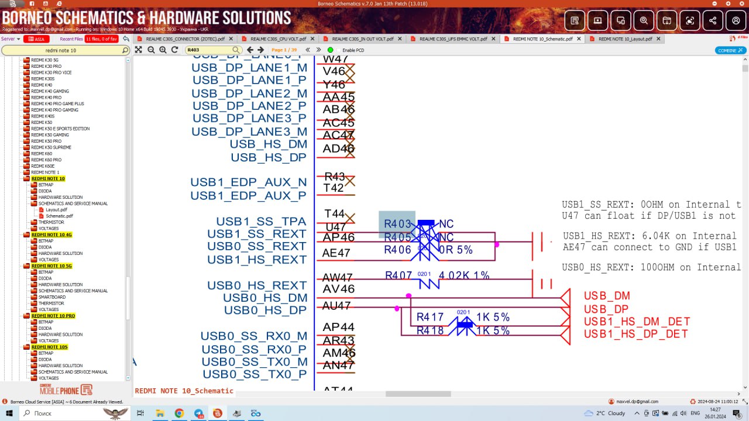Expand the REDMI K60 PRO folder
749x421 pixels.
pos(26,160)
